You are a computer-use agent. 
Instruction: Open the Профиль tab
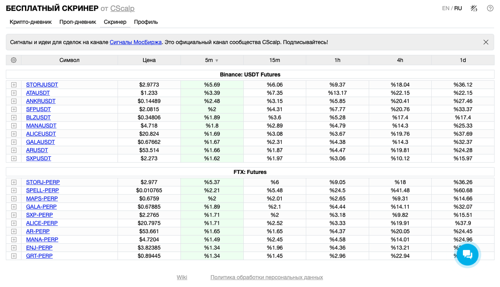pyautogui.click(x=146, y=22)
